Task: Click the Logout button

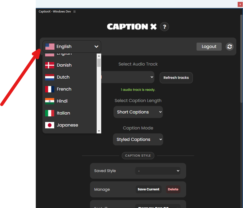Action: (209, 46)
